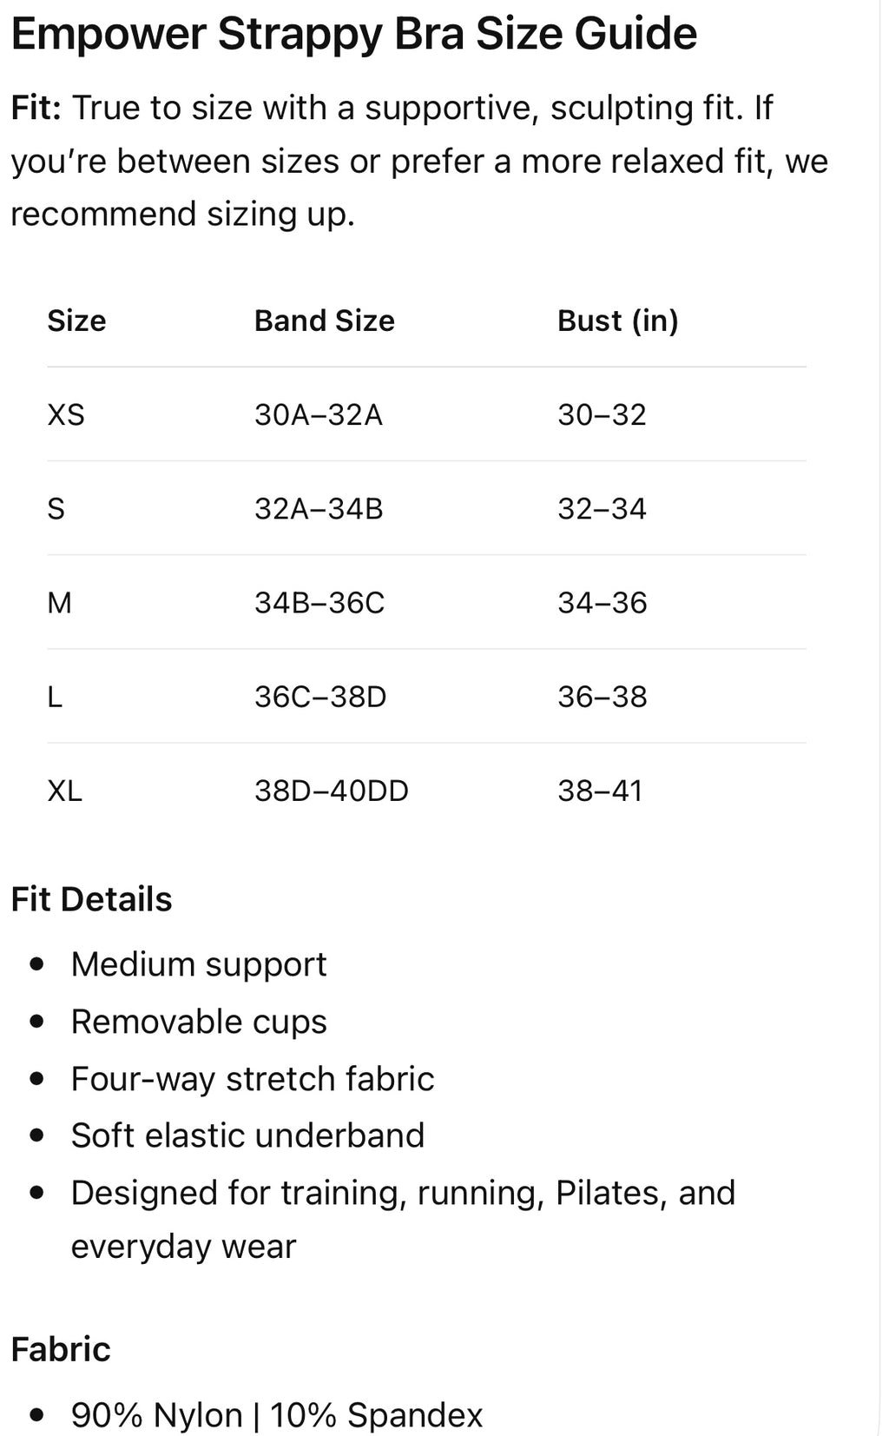The height and width of the screenshot is (1436, 889).
Task: Select the Medium support bullet item
Action: (199, 964)
